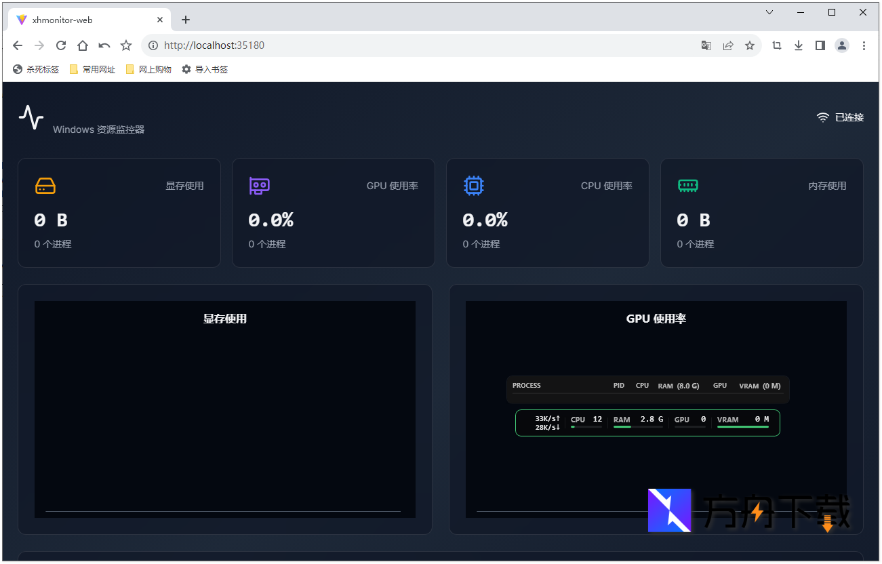Open a new browser tab
This screenshot has height=564, width=882.
click(186, 20)
